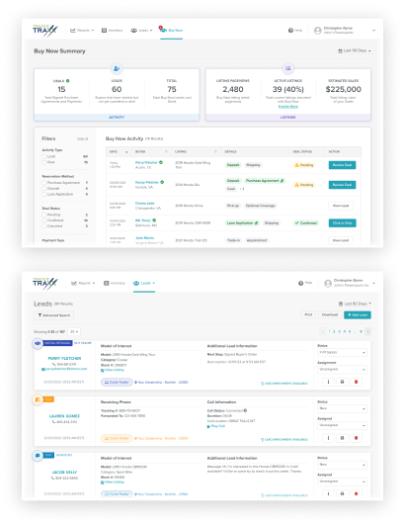Open the Status dropdown for Perry Fletcher
The image size is (405, 526).
tap(342, 353)
